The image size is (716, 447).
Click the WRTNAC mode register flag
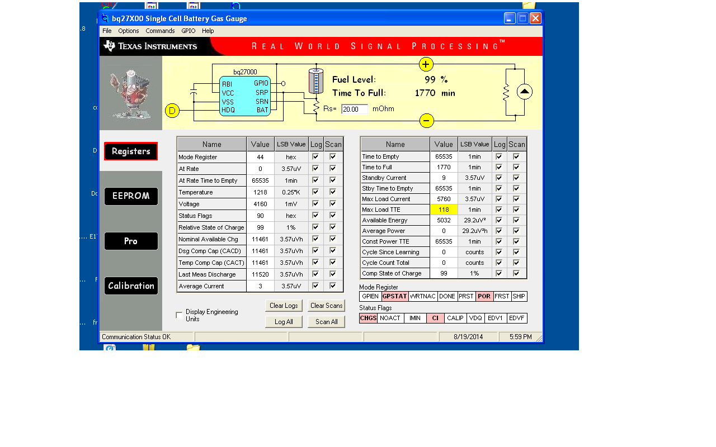423,297
